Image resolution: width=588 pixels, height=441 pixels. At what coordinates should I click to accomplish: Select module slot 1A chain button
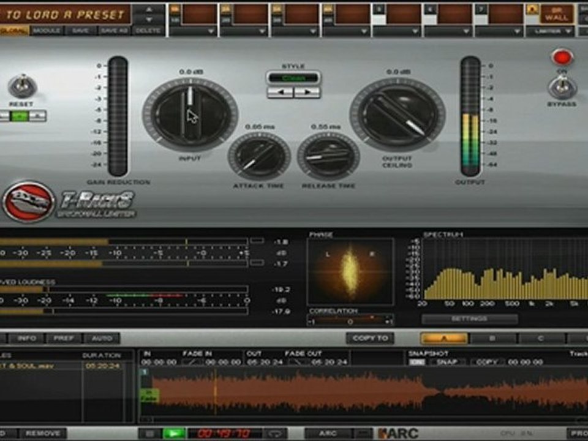point(175,9)
